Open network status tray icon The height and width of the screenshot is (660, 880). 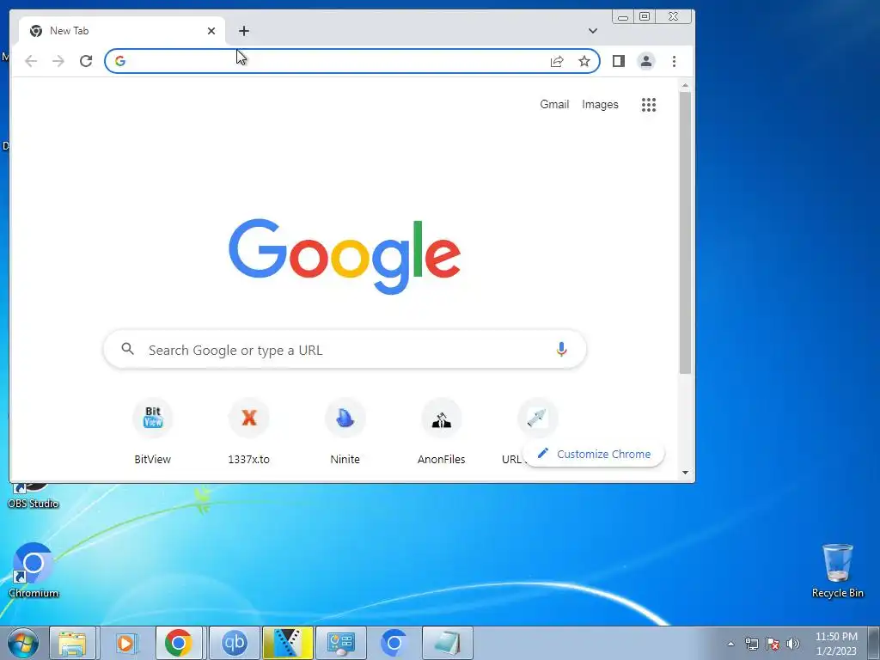click(x=751, y=644)
